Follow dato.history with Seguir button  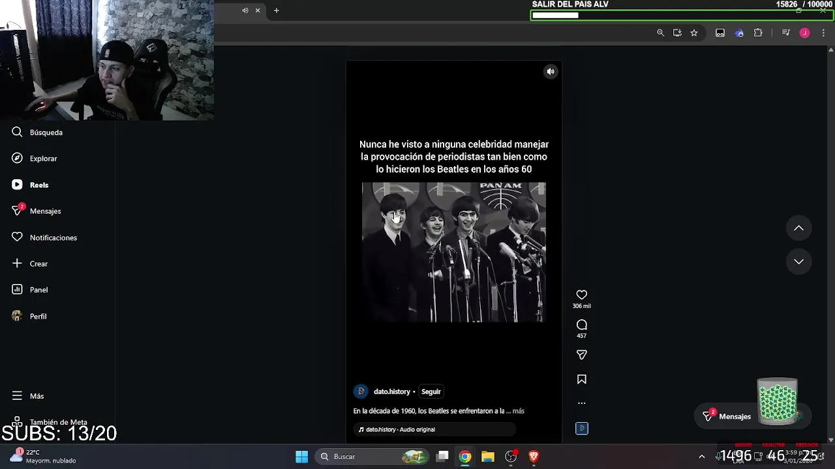click(431, 391)
